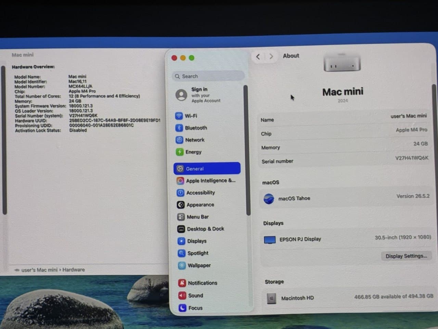Open Energy icon in sidebar
438x329 pixels.
click(180, 152)
